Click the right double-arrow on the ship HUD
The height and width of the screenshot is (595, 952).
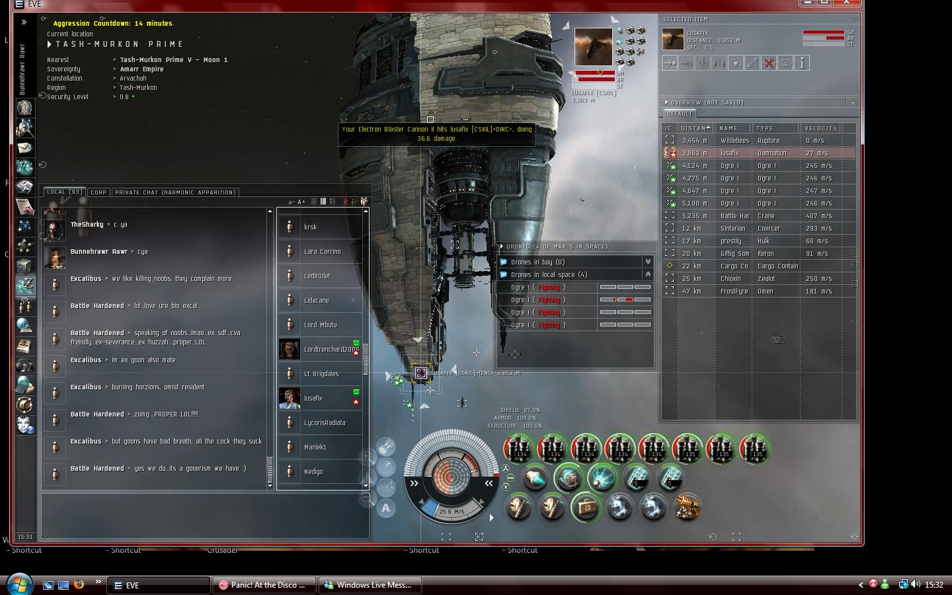pyautogui.click(x=489, y=483)
